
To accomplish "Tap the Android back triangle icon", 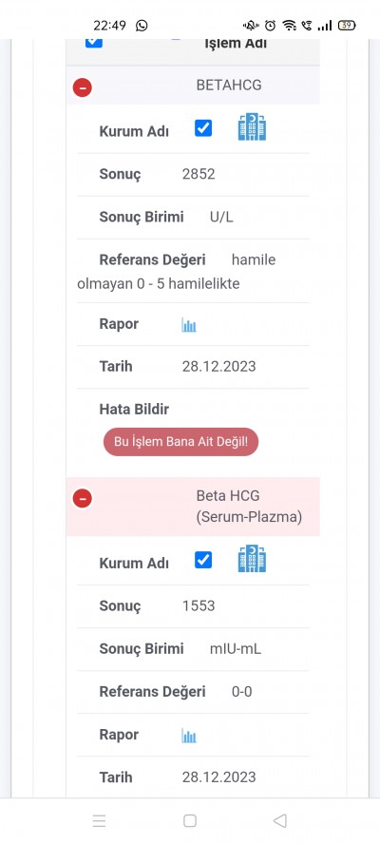I will (x=280, y=821).
